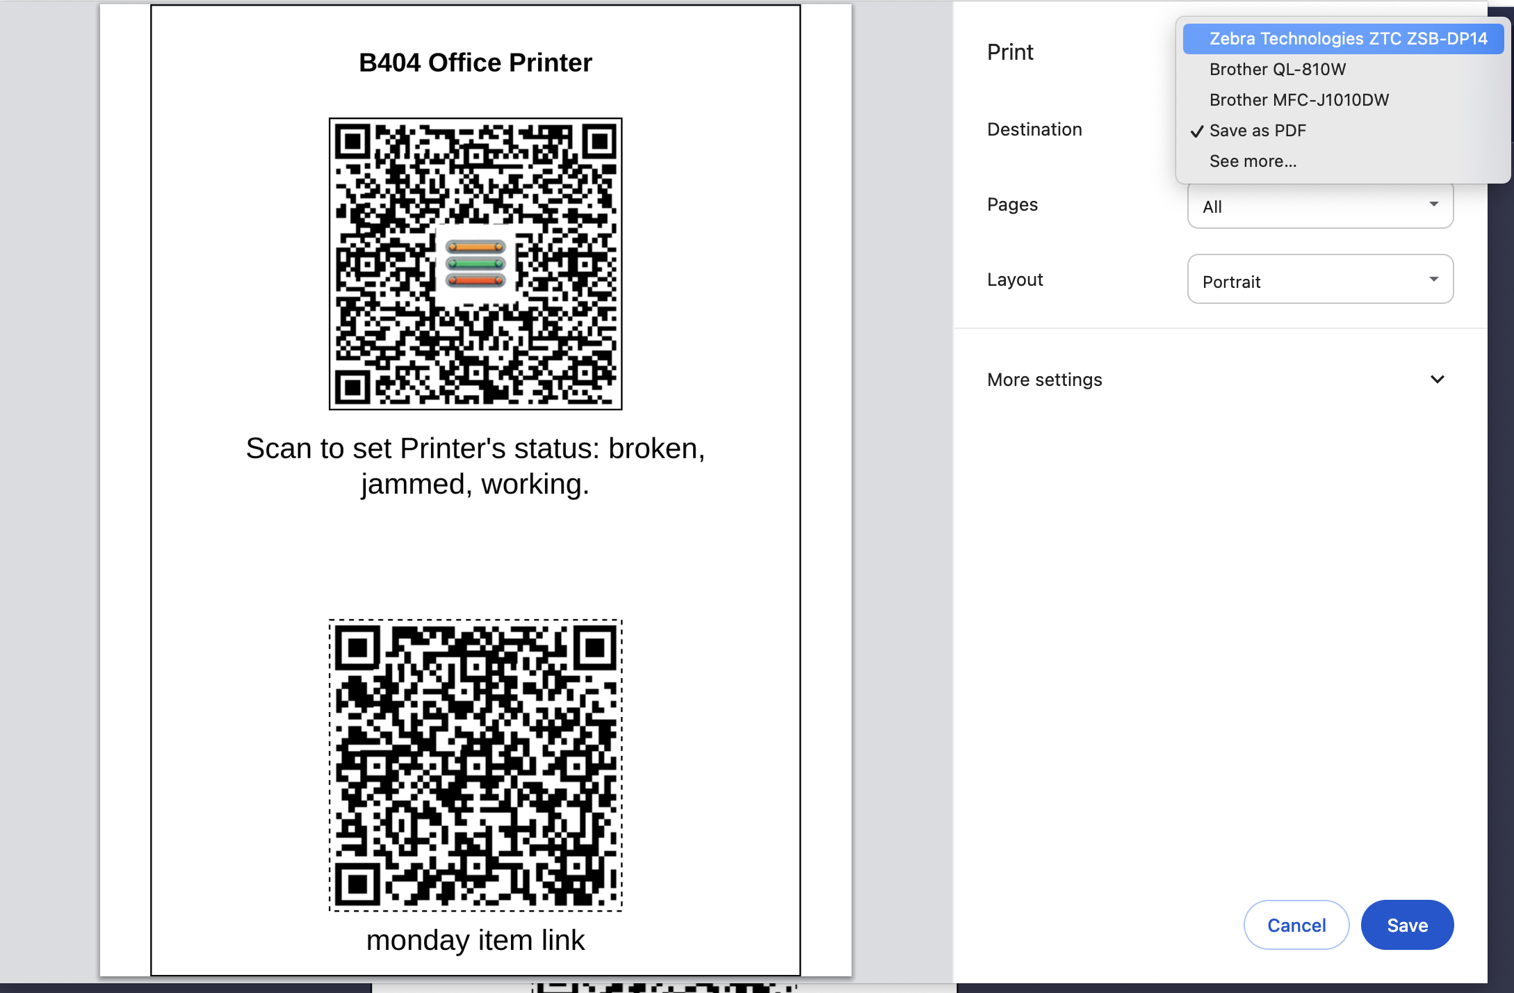This screenshot has width=1514, height=993.
Task: Click the Print dialog title
Action: click(x=1010, y=52)
